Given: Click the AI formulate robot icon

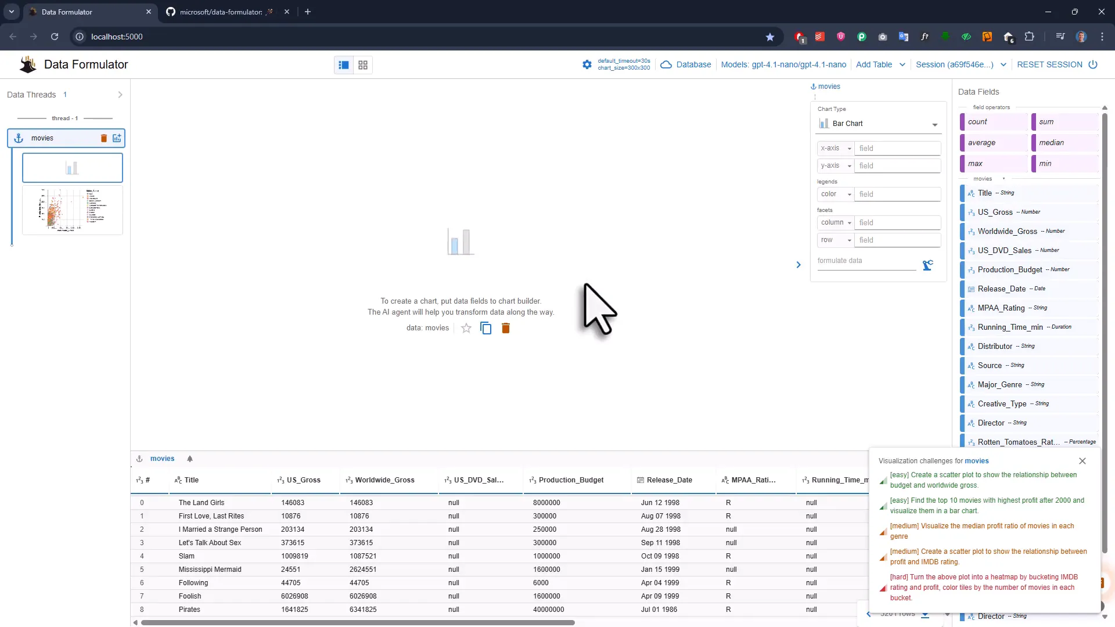Looking at the screenshot, I should pyautogui.click(x=927, y=265).
